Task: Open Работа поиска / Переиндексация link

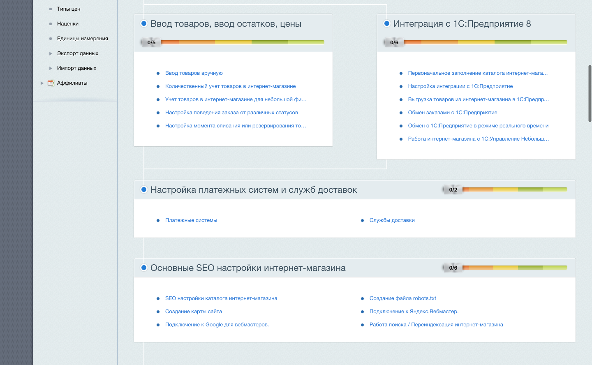Action: pos(436,325)
